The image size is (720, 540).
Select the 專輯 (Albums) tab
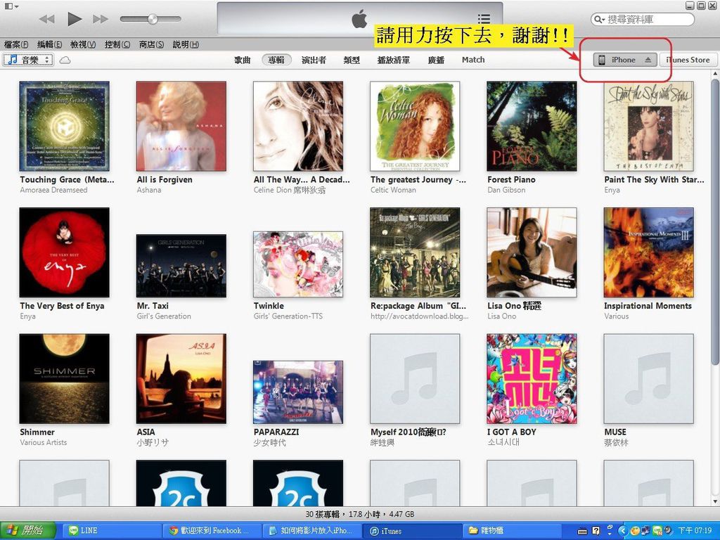276,60
